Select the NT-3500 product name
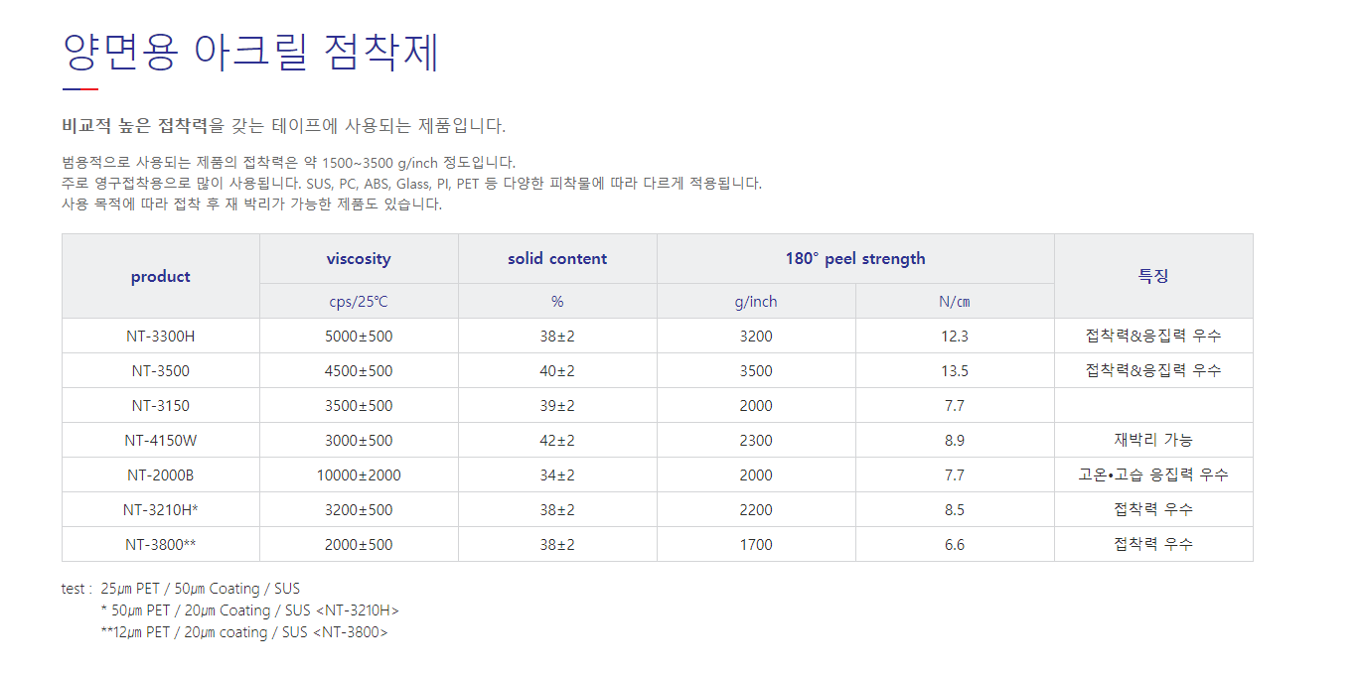The height and width of the screenshot is (677, 1362). 161,370
